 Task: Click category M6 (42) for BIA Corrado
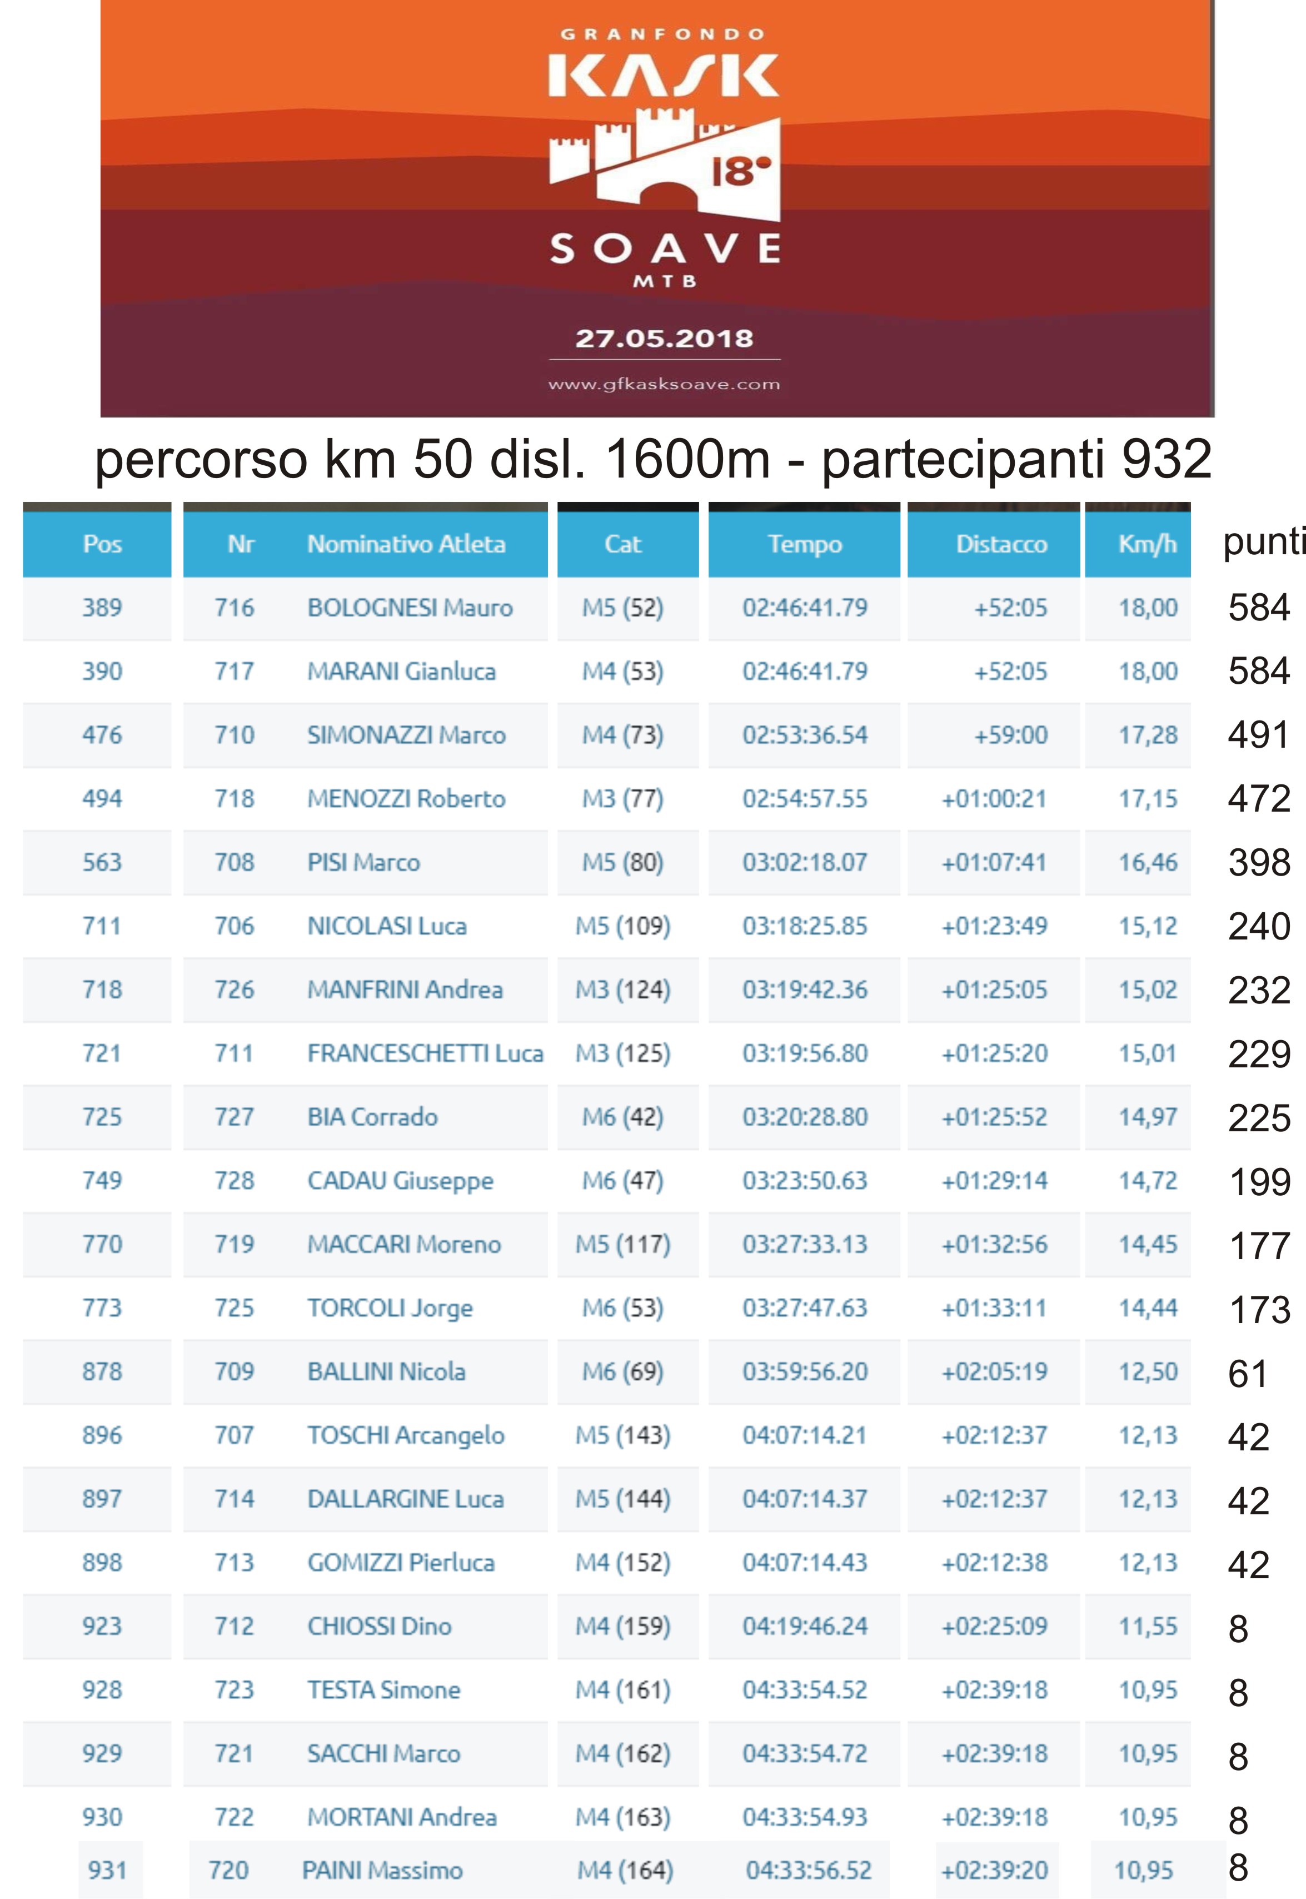click(x=623, y=1117)
